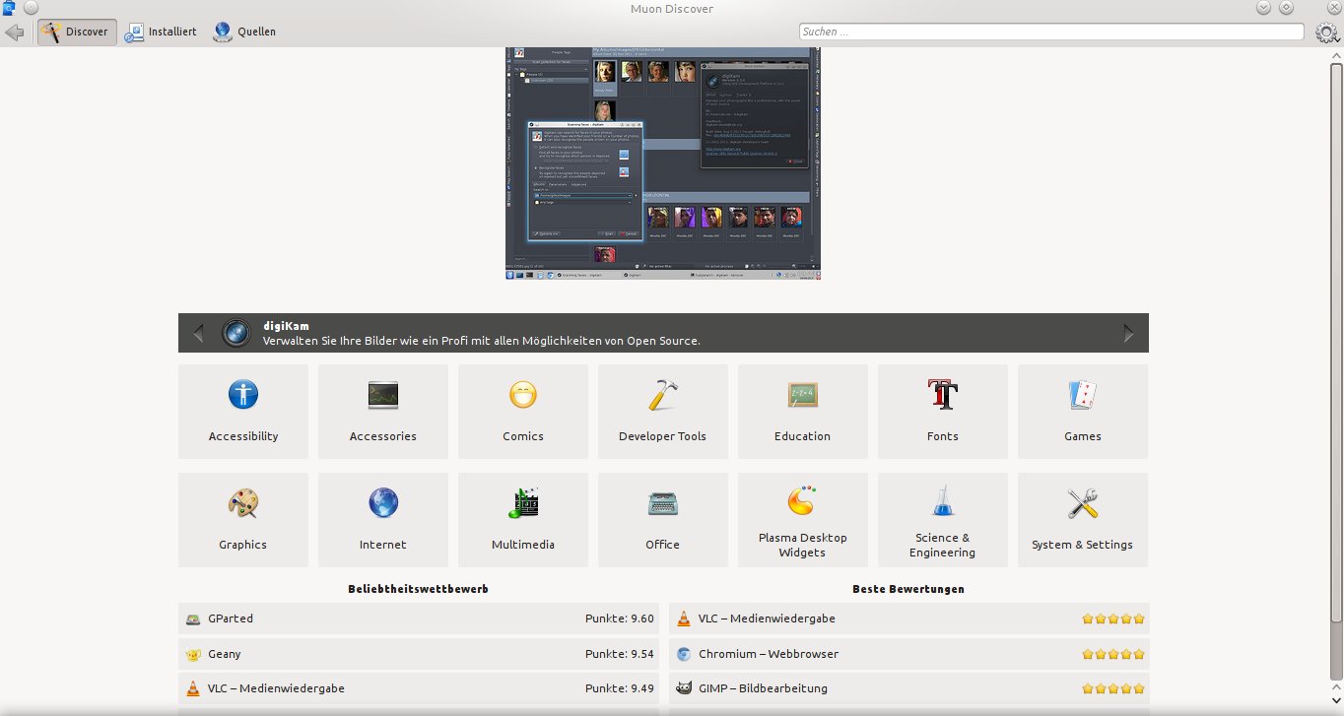Switch to the Discover view
Screen dimensions: 1344x716
pyautogui.click(x=77, y=32)
